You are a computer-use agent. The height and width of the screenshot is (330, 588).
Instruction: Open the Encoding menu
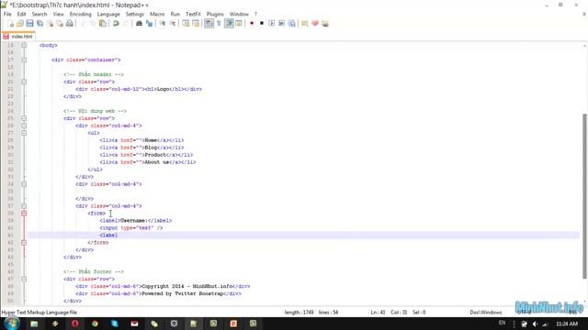click(x=80, y=15)
